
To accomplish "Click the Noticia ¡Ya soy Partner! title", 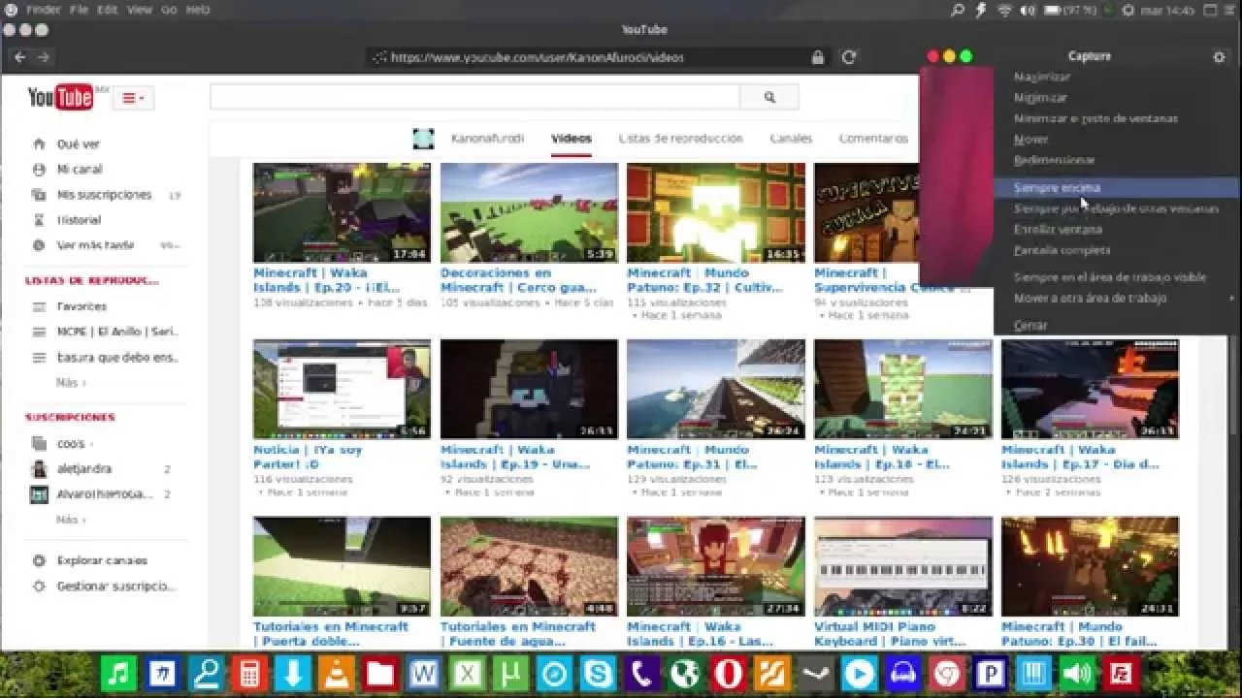I will (308, 457).
